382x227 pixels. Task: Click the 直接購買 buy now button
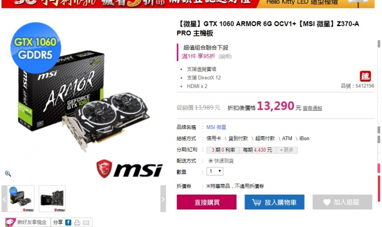point(206,202)
